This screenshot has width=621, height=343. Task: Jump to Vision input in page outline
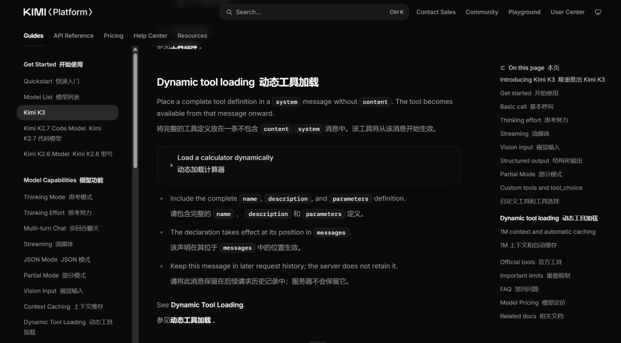click(530, 147)
